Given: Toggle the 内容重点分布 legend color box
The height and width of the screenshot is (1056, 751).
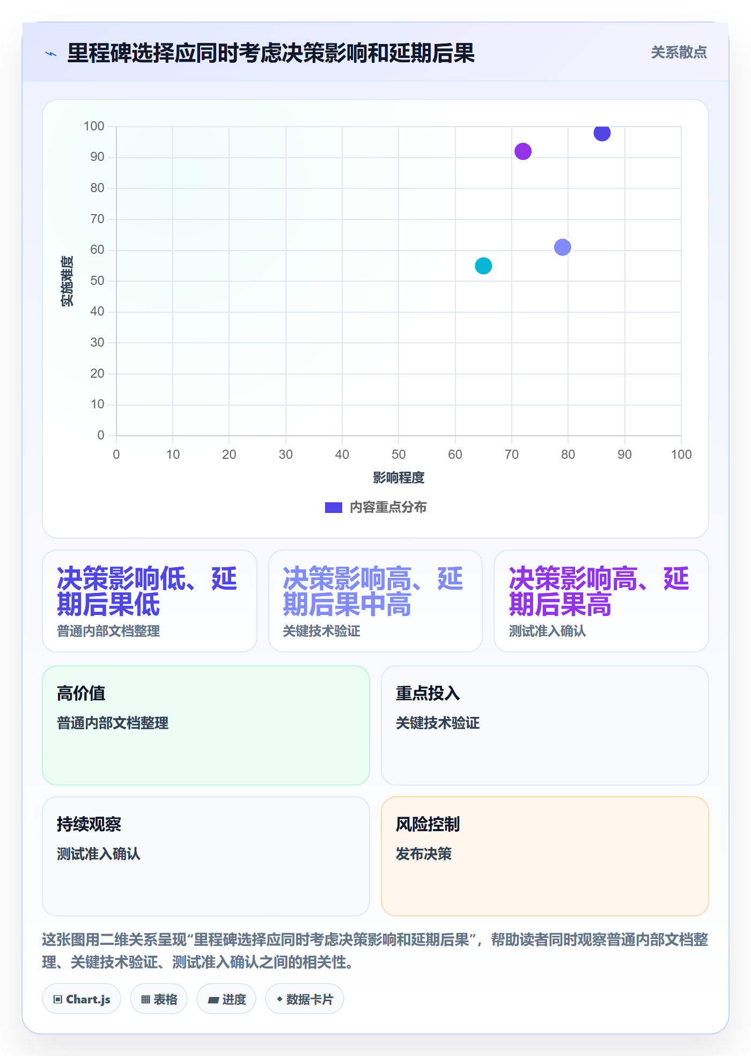Looking at the screenshot, I should pos(333,508).
